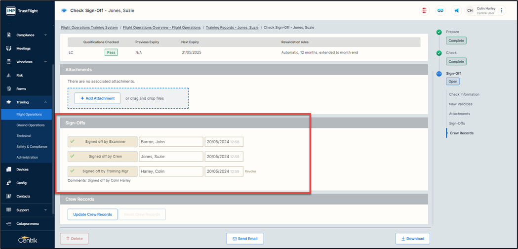
Task: Click the Update Crew Records button
Action: tap(92, 214)
